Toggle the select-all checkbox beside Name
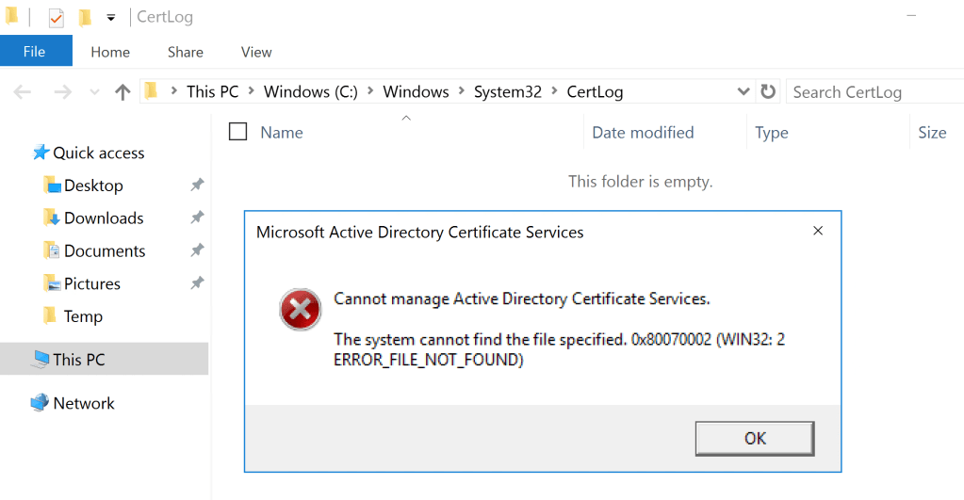The image size is (964, 500). (x=238, y=132)
